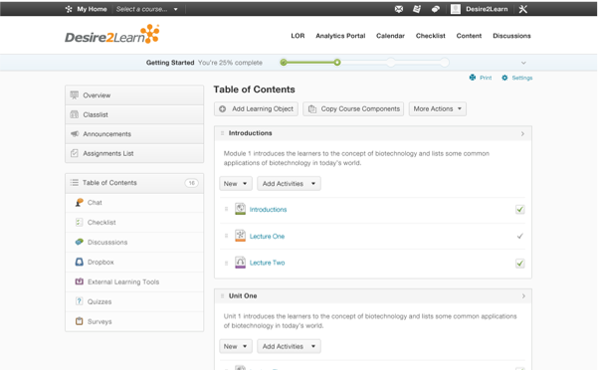Click the External Learning Tools icon
The height and width of the screenshot is (370, 599).
tap(79, 281)
